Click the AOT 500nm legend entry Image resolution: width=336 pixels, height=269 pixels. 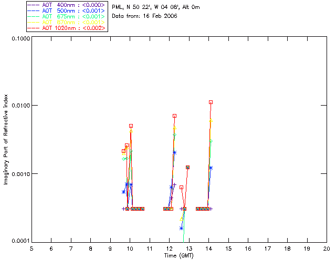(67, 11)
